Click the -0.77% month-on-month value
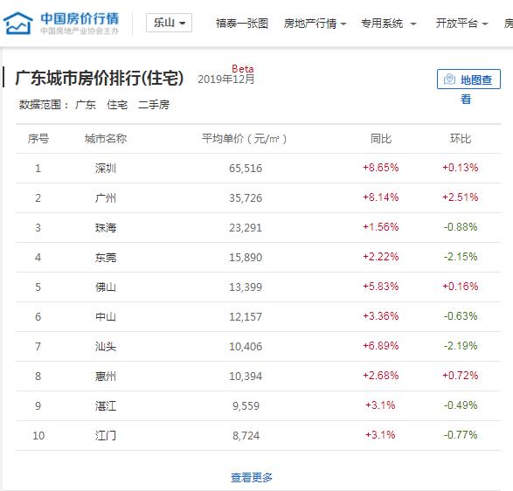The height and width of the screenshot is (491, 513). coord(461,435)
